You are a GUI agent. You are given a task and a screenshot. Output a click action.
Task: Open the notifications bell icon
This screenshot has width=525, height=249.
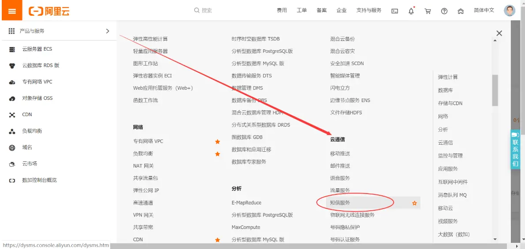pyautogui.click(x=411, y=11)
